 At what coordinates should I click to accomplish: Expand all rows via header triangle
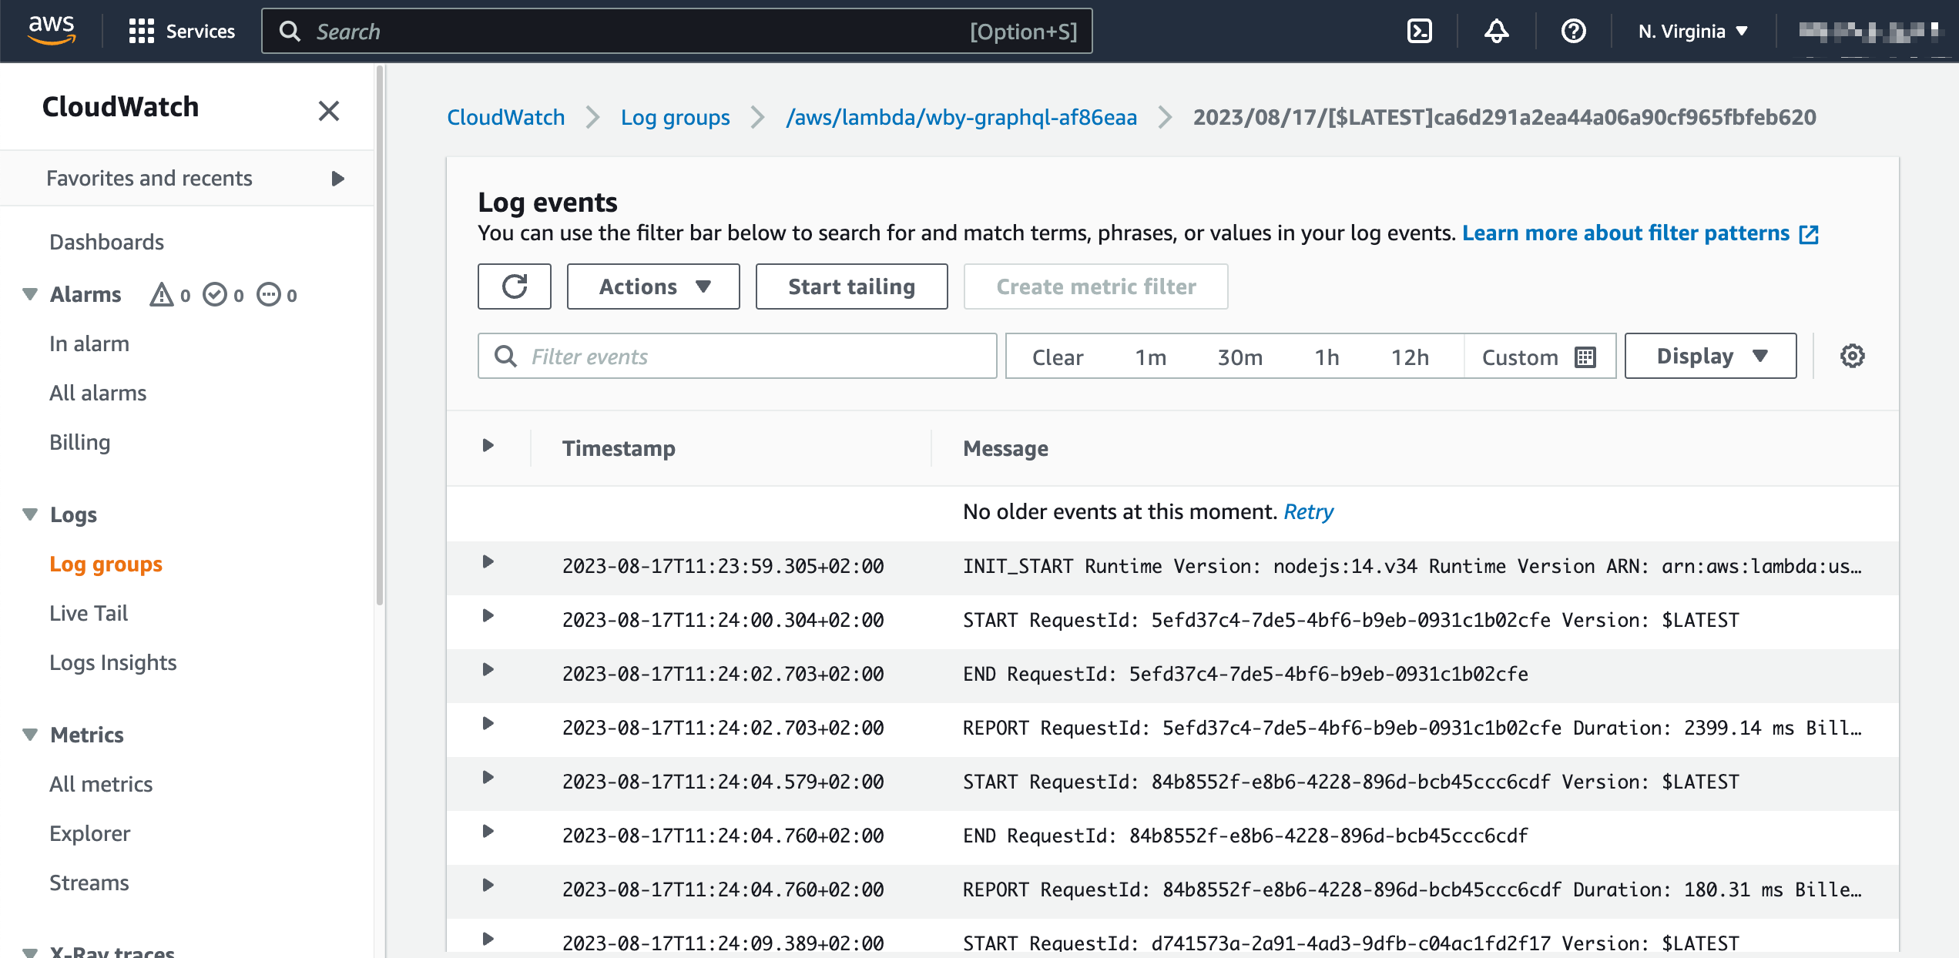[x=488, y=445]
